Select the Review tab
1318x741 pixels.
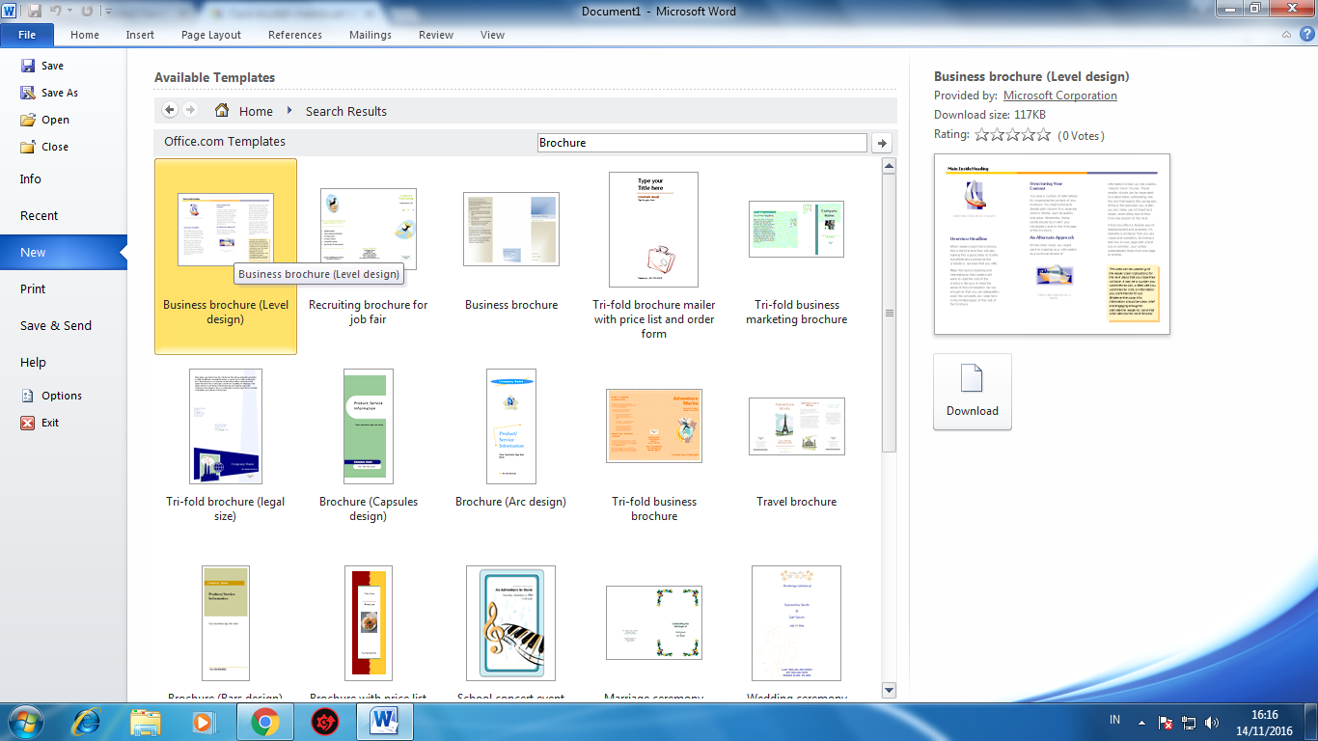tap(436, 35)
